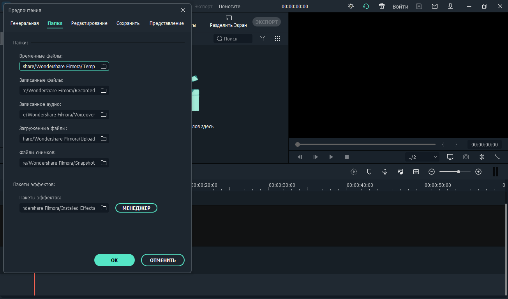Open voiceover microphone recording tool
508x299 pixels.
[x=385, y=172]
